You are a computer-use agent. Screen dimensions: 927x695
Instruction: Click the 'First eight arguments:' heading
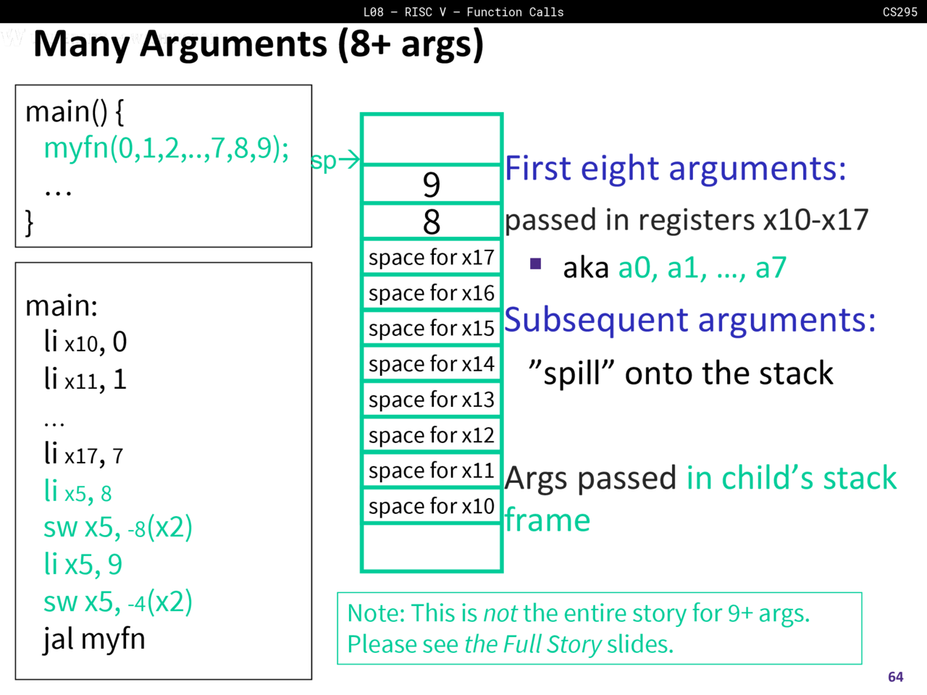675,169
